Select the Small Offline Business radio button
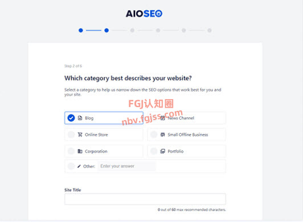The width and height of the screenshot is (303, 222). tap(154, 134)
